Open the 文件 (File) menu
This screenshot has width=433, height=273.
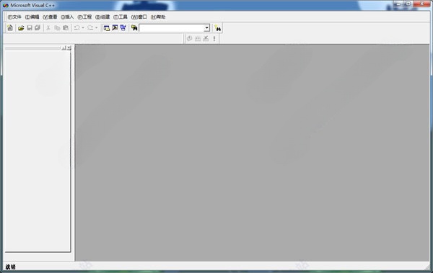point(14,17)
